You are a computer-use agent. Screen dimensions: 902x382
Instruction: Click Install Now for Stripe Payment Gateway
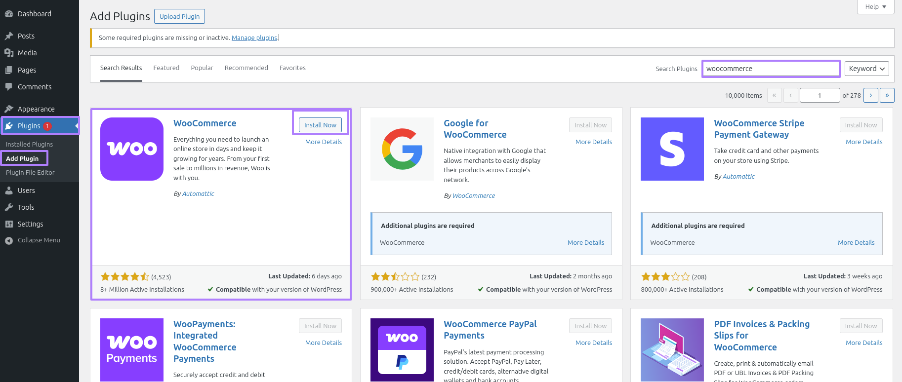861,125
